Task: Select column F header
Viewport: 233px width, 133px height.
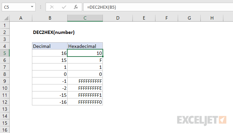Action: tap(166, 18)
